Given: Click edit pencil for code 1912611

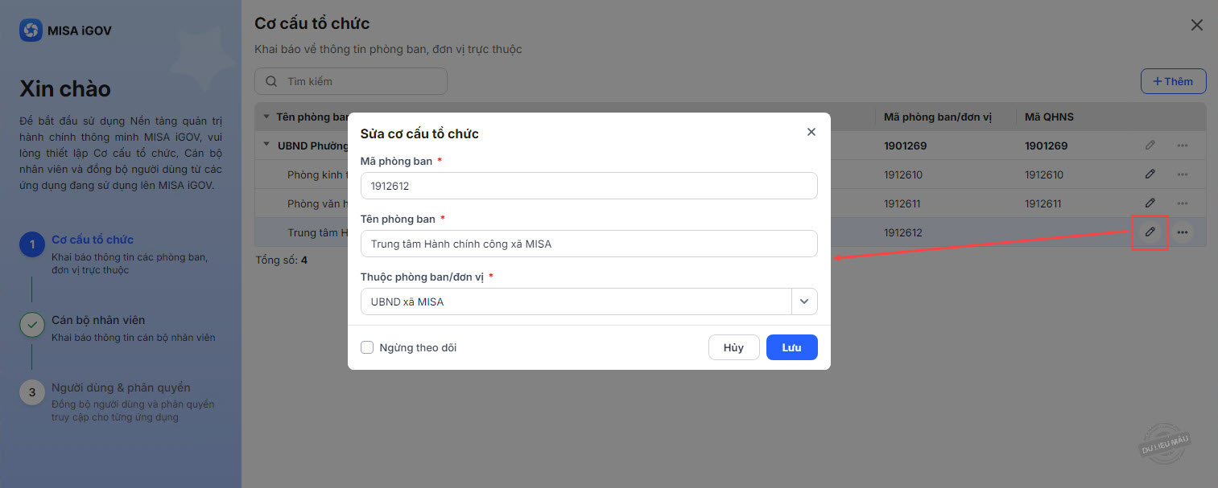Looking at the screenshot, I should click(1150, 203).
